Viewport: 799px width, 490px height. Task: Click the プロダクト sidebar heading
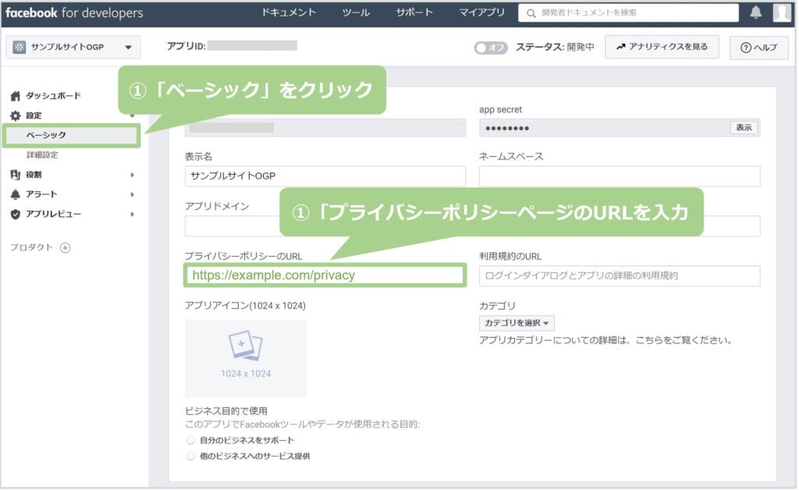tap(31, 248)
